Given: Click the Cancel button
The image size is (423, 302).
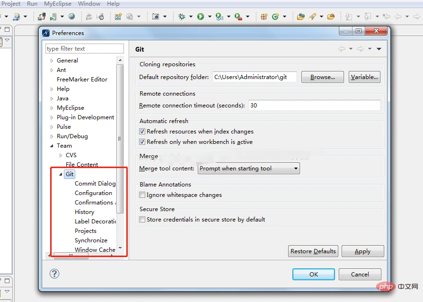Looking at the screenshot, I should (x=360, y=274).
